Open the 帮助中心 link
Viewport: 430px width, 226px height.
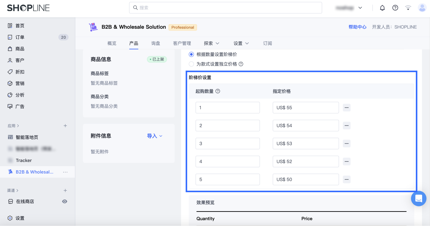coord(357,27)
